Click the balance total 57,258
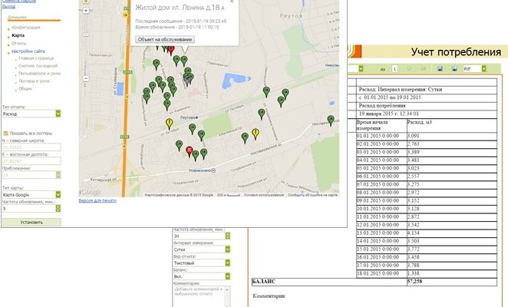 coord(414,282)
